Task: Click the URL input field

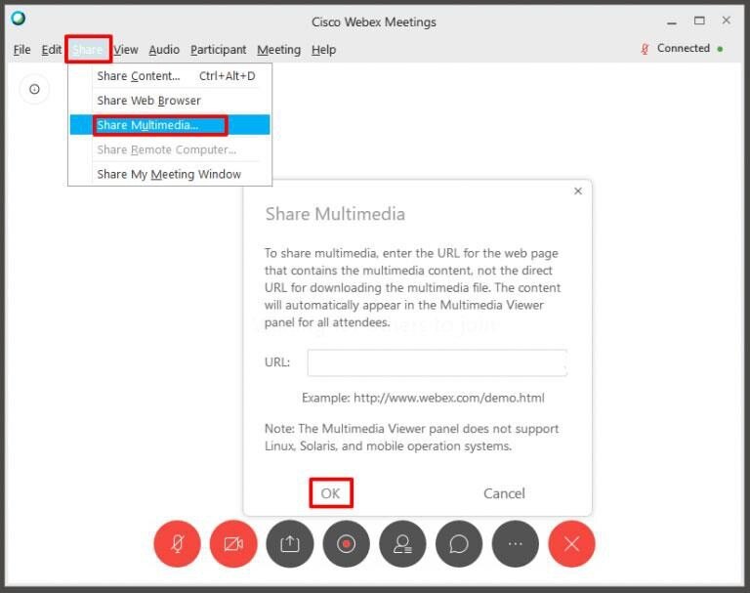Action: pyautogui.click(x=437, y=362)
